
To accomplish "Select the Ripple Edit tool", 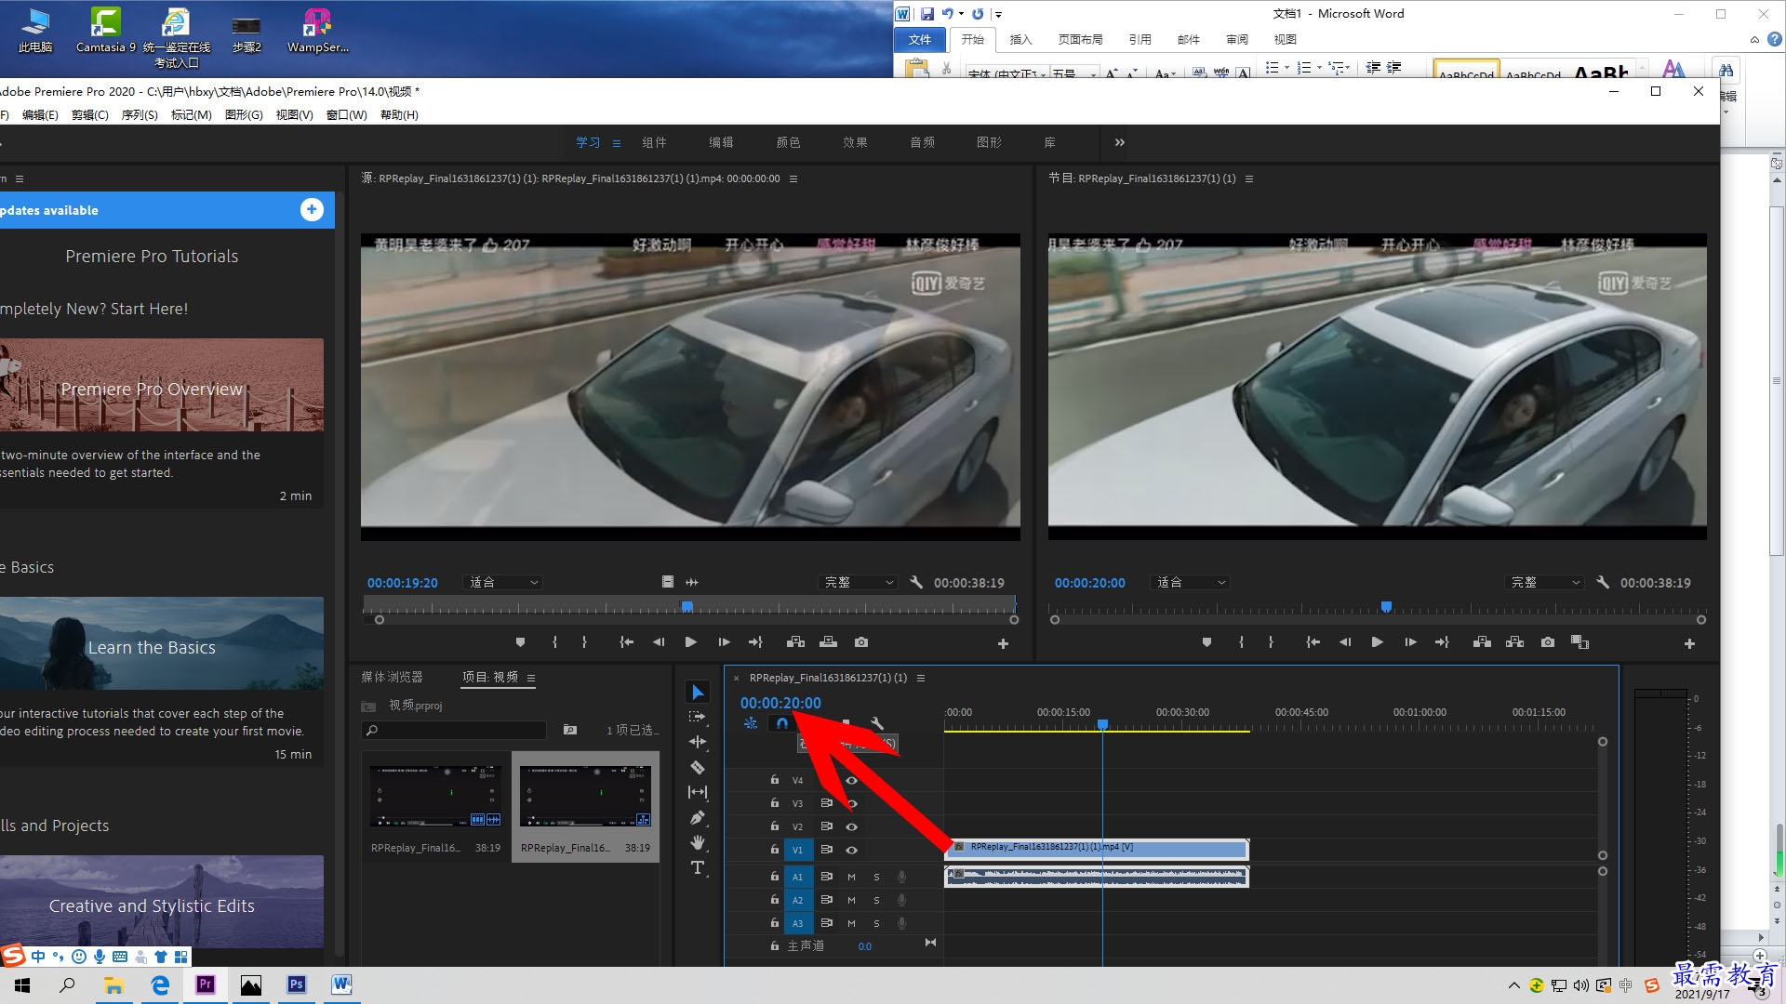I will pos(698,742).
